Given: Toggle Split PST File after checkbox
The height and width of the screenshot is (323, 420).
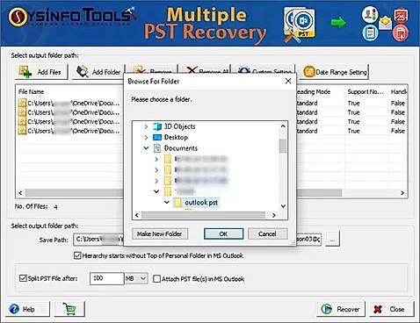Looking at the screenshot, I should [x=23, y=278].
